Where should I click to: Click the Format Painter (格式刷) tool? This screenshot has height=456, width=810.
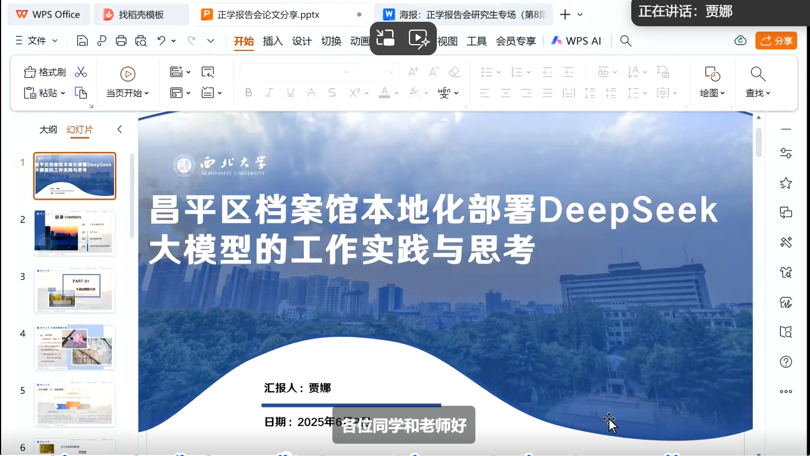(45, 72)
